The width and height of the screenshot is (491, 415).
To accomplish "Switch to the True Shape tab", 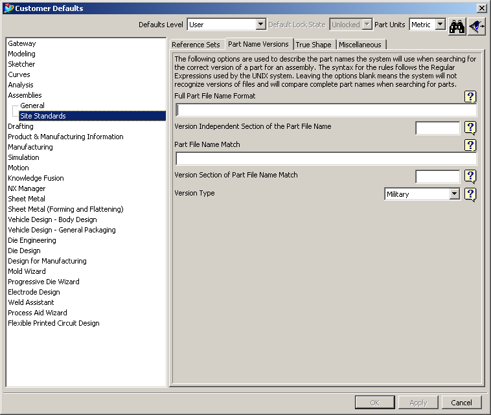I will pos(314,45).
